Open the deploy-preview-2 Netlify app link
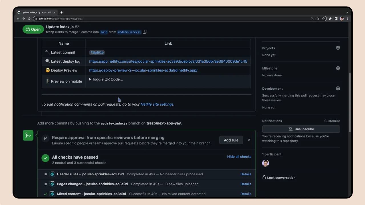This screenshot has height=205, width=365. pos(143,70)
